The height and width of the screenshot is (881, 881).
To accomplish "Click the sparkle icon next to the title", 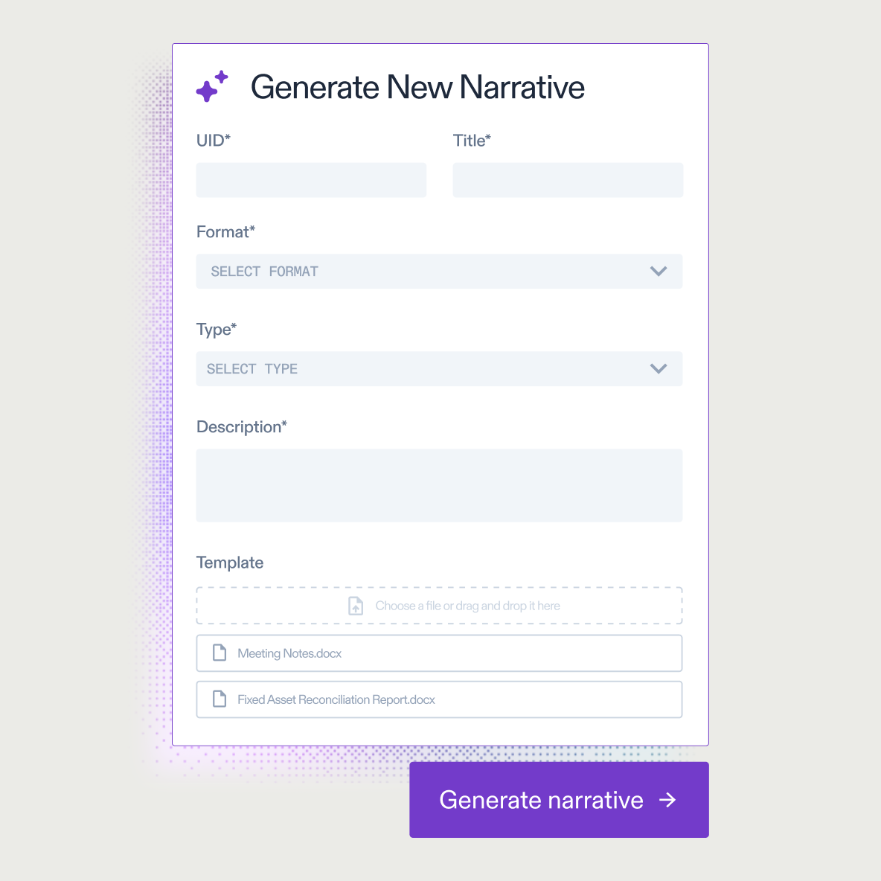I will coord(212,86).
